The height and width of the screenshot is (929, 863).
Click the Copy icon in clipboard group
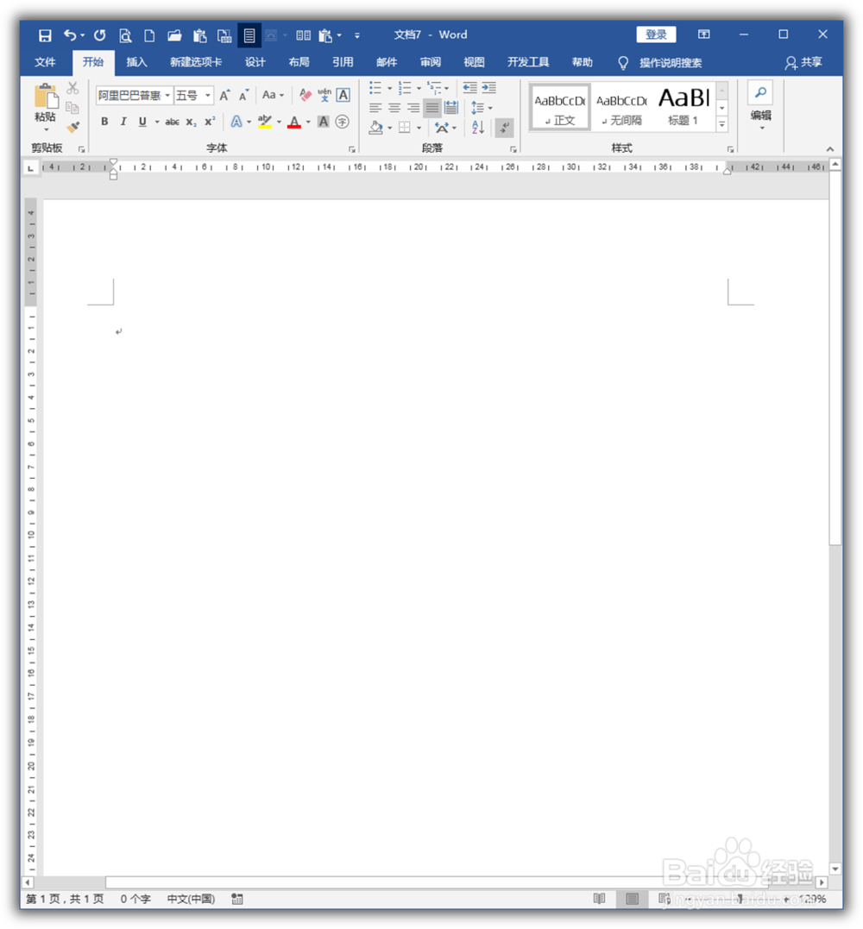(72, 107)
